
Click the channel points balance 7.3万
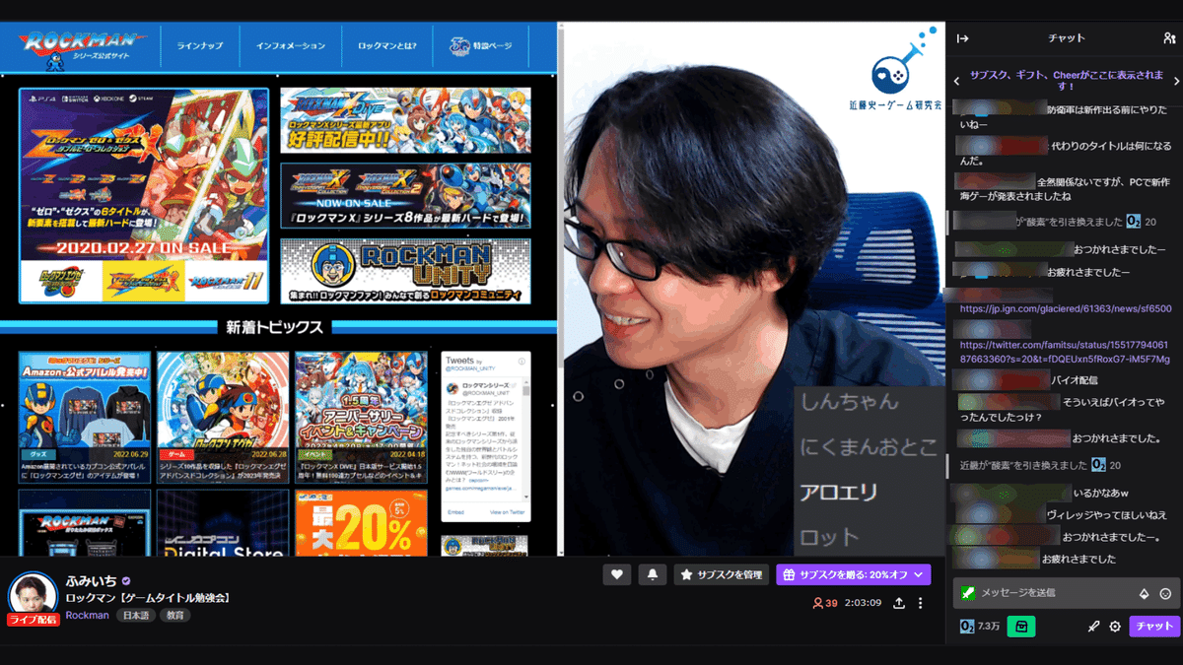point(980,627)
